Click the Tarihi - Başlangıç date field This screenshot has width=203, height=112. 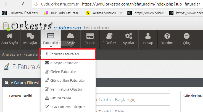(133, 100)
